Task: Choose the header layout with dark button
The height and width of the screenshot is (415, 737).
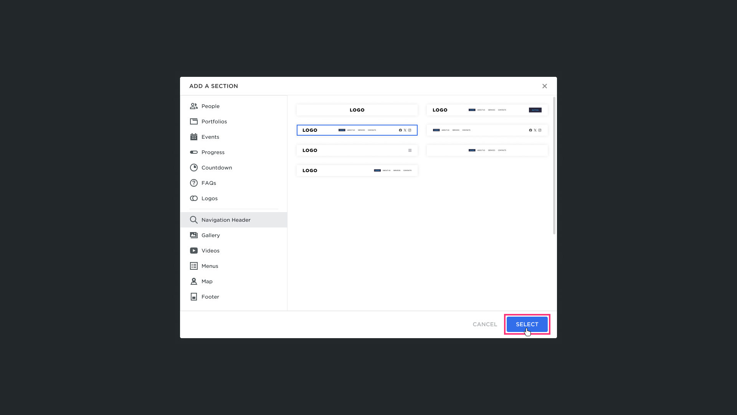Action: 487,110
